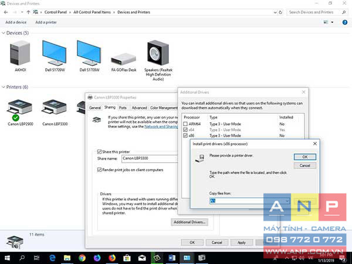Launch Firefox from taskbar
Image resolution: width=352 pixels, height=264 pixels.
(112, 258)
